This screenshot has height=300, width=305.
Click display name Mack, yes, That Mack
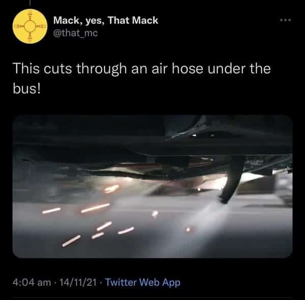105,20
